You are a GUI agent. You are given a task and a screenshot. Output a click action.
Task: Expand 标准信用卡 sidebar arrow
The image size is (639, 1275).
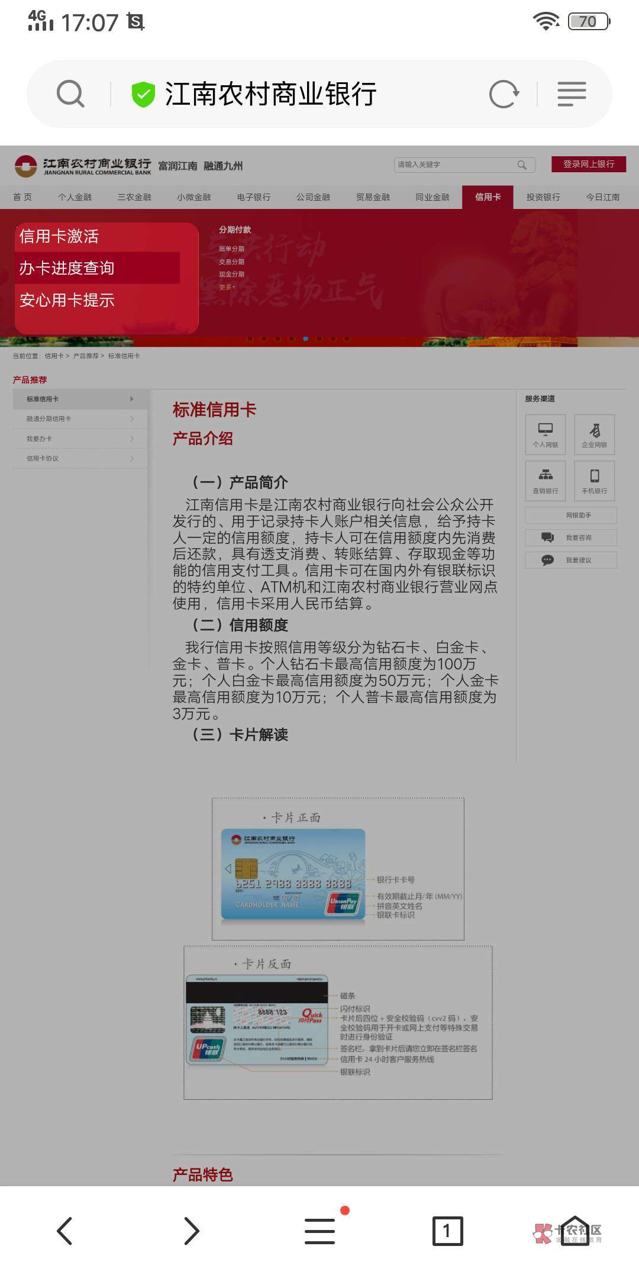[x=131, y=399]
